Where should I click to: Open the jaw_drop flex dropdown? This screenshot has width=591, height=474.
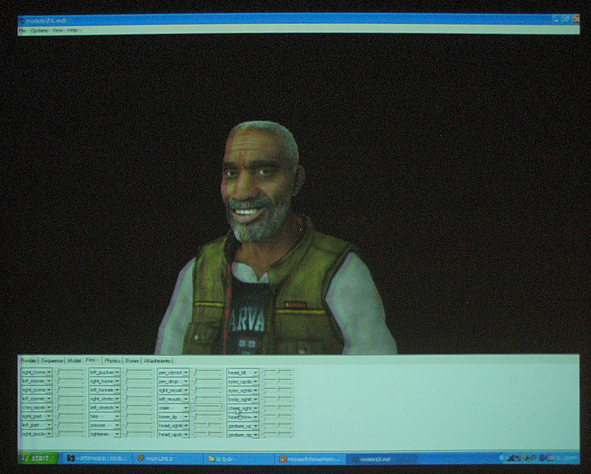(x=173, y=381)
